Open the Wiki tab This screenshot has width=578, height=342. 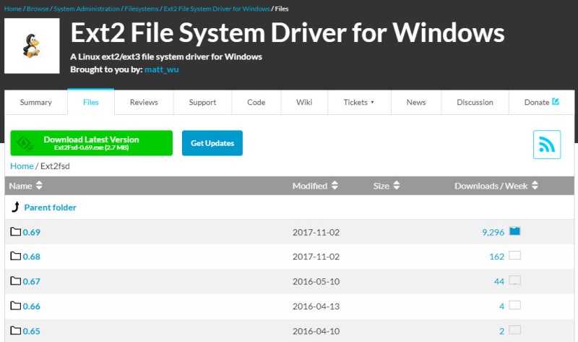304,103
